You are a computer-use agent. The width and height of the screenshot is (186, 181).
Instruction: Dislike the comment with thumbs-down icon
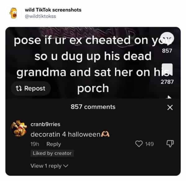coord(170,144)
